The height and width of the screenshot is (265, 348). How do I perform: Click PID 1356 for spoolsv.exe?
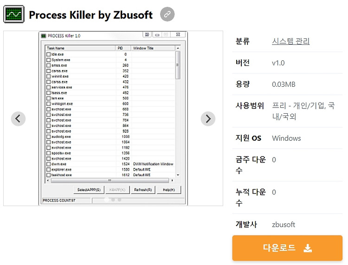pyautogui.click(x=125, y=153)
